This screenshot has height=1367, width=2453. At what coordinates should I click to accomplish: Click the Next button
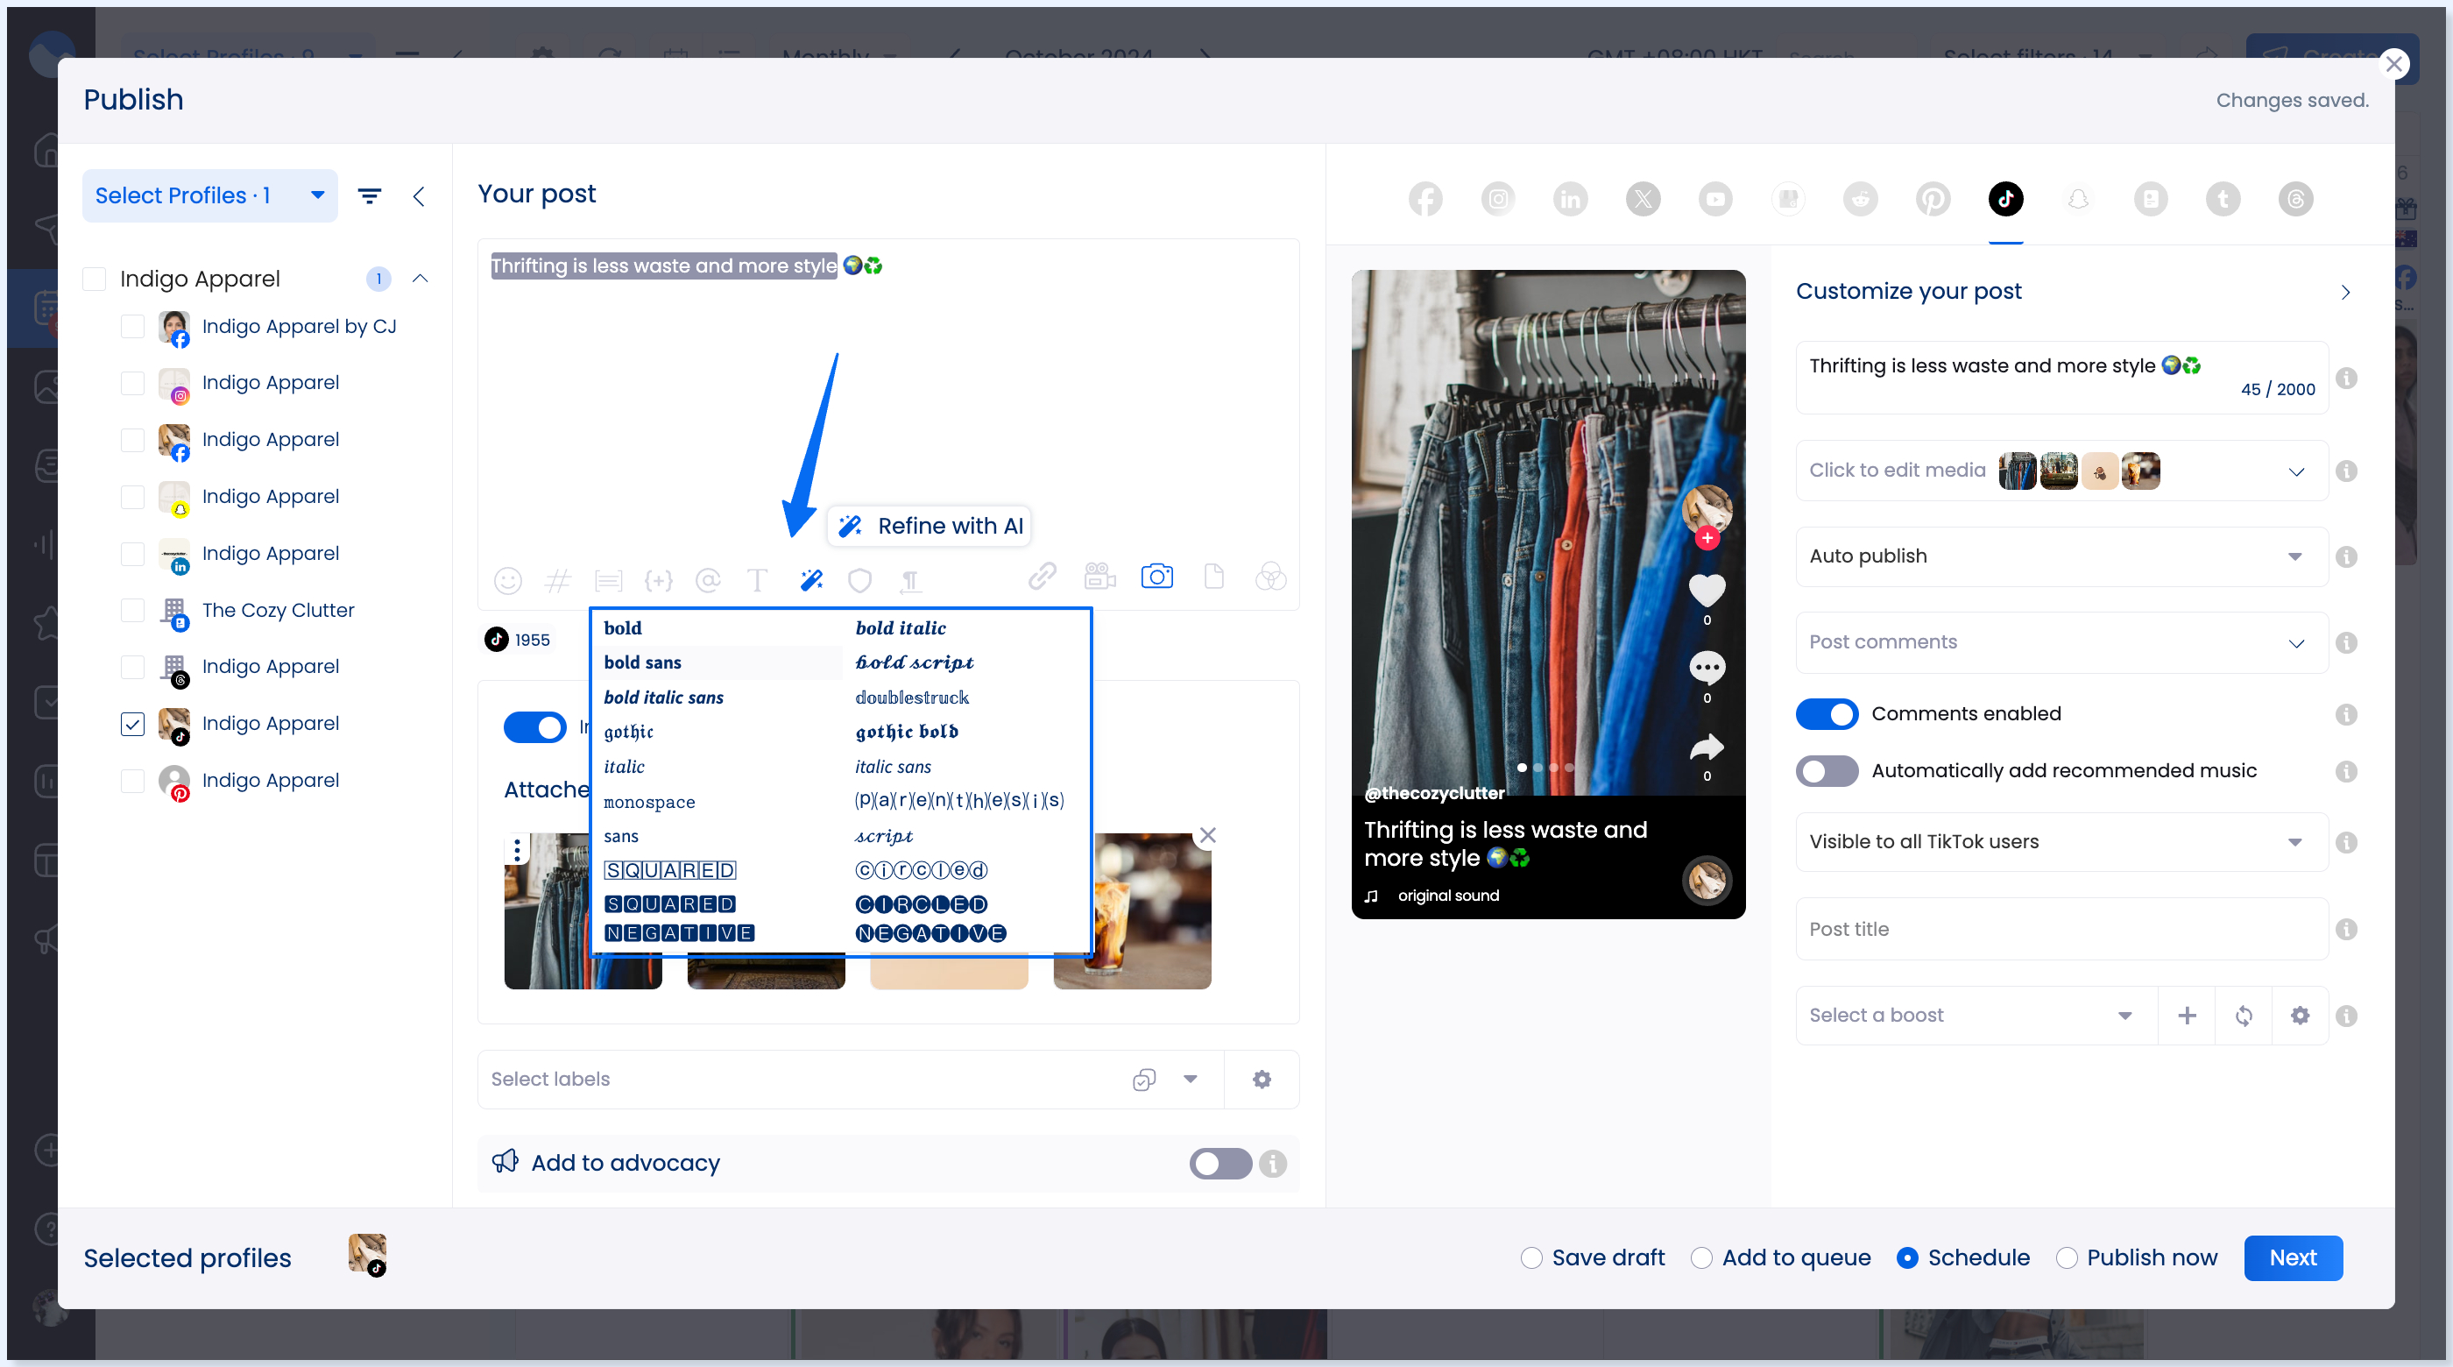coord(2292,1258)
